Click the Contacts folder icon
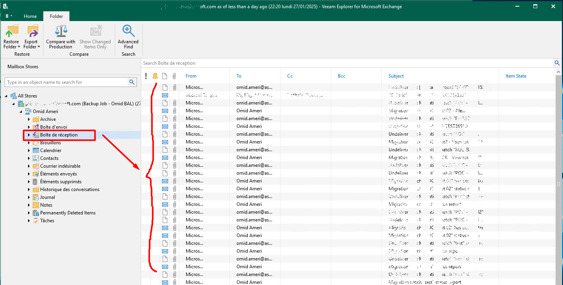Screen dimensions: 563x285 pyautogui.click(x=36, y=158)
